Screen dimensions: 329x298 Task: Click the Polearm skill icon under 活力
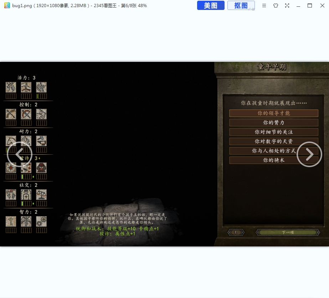41,87
